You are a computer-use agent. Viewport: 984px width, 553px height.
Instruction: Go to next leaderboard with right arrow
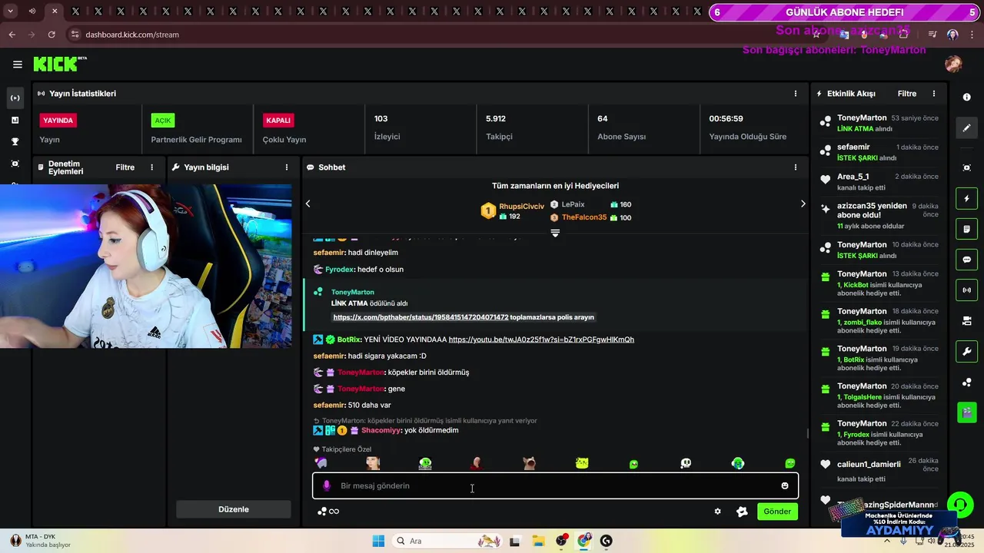(803, 204)
